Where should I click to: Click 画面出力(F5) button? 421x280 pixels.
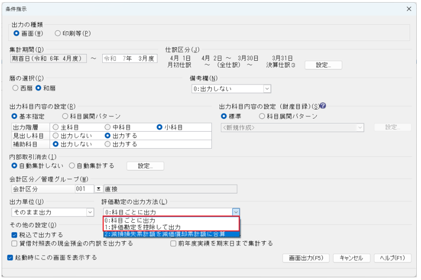pos(306,258)
